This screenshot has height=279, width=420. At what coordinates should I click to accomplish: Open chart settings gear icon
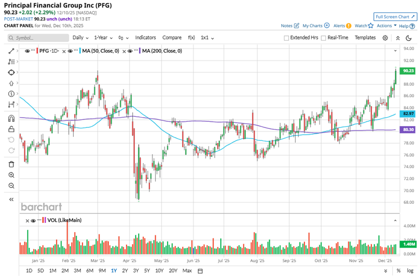click(x=385, y=38)
